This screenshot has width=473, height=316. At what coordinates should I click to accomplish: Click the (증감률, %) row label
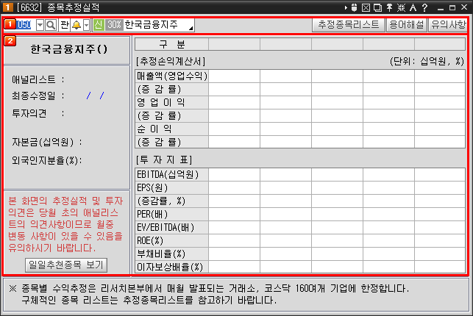coord(171,201)
